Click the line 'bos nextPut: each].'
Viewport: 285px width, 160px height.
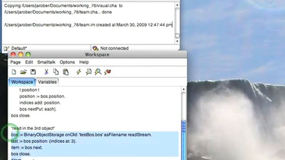pyautogui.click(x=38, y=109)
